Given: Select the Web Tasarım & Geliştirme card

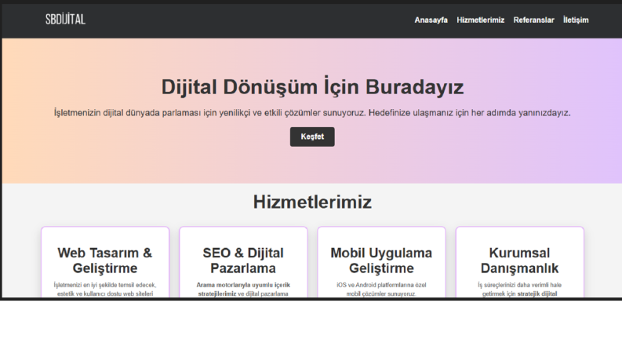Looking at the screenshot, I should pyautogui.click(x=105, y=262).
